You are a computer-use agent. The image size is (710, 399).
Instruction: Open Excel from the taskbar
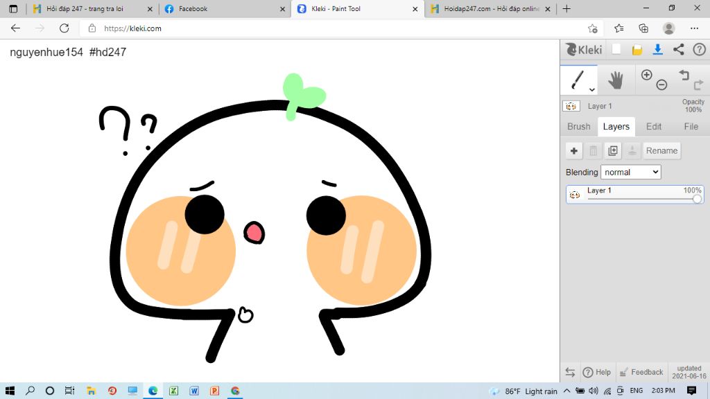[x=173, y=391]
